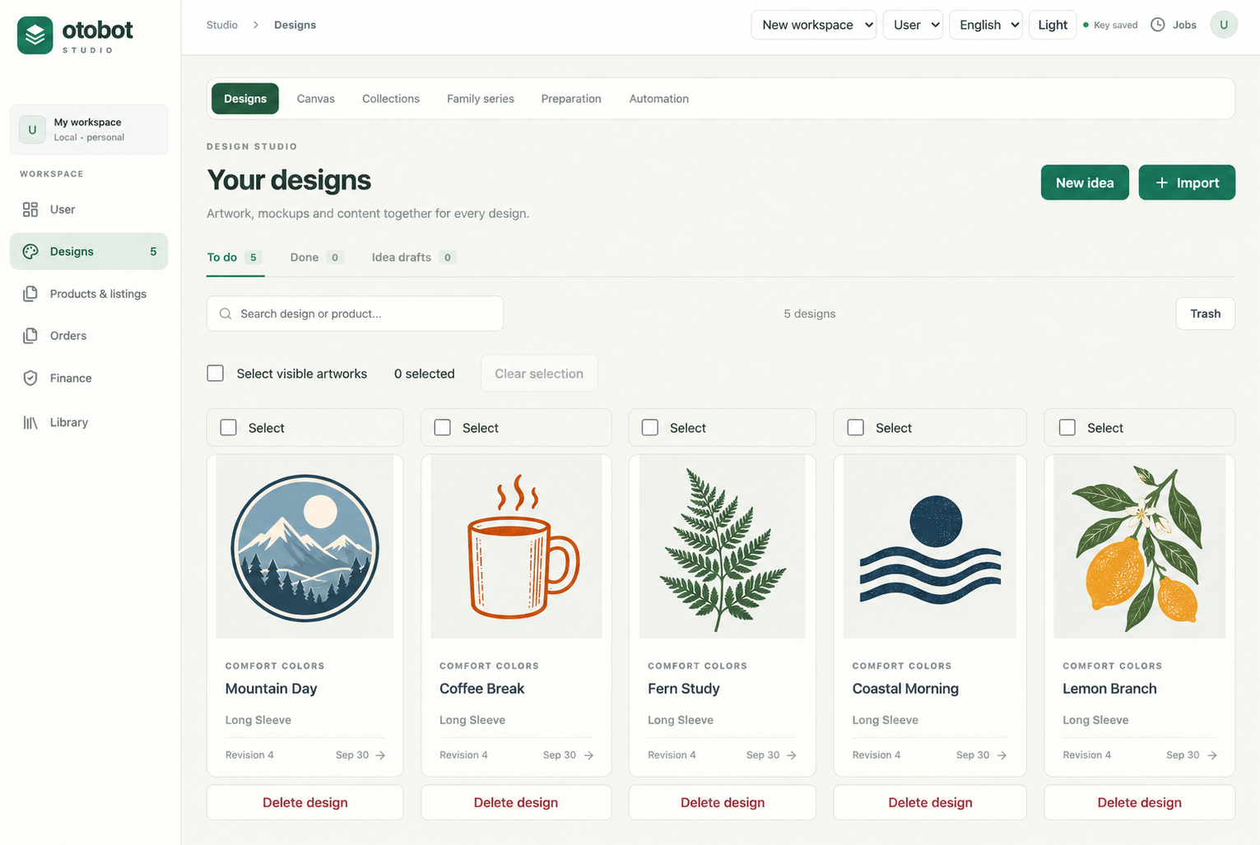
Task: Tick the Select checkbox above Coffee Break
Action: point(443,428)
